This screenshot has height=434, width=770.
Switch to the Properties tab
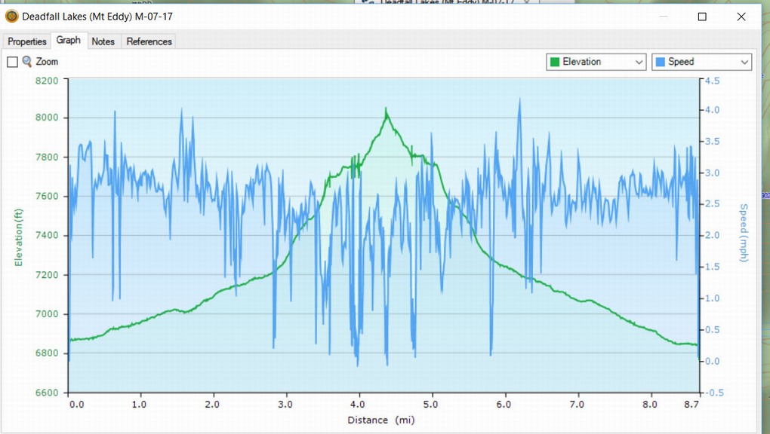click(27, 41)
